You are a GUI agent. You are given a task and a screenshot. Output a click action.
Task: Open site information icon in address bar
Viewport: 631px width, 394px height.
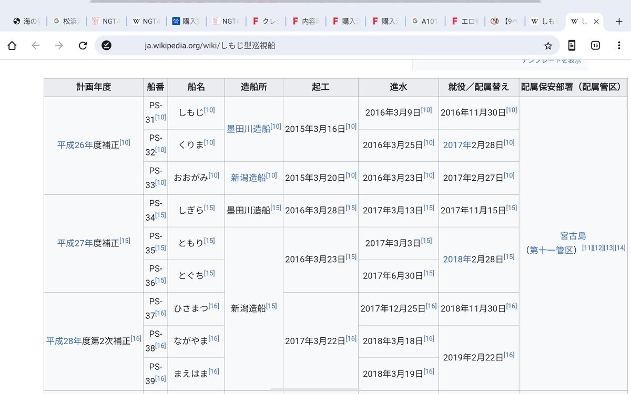pyautogui.click(x=106, y=46)
